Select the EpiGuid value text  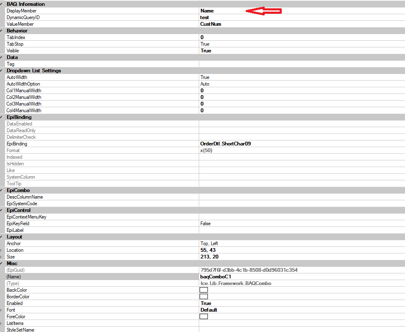[x=249, y=270]
